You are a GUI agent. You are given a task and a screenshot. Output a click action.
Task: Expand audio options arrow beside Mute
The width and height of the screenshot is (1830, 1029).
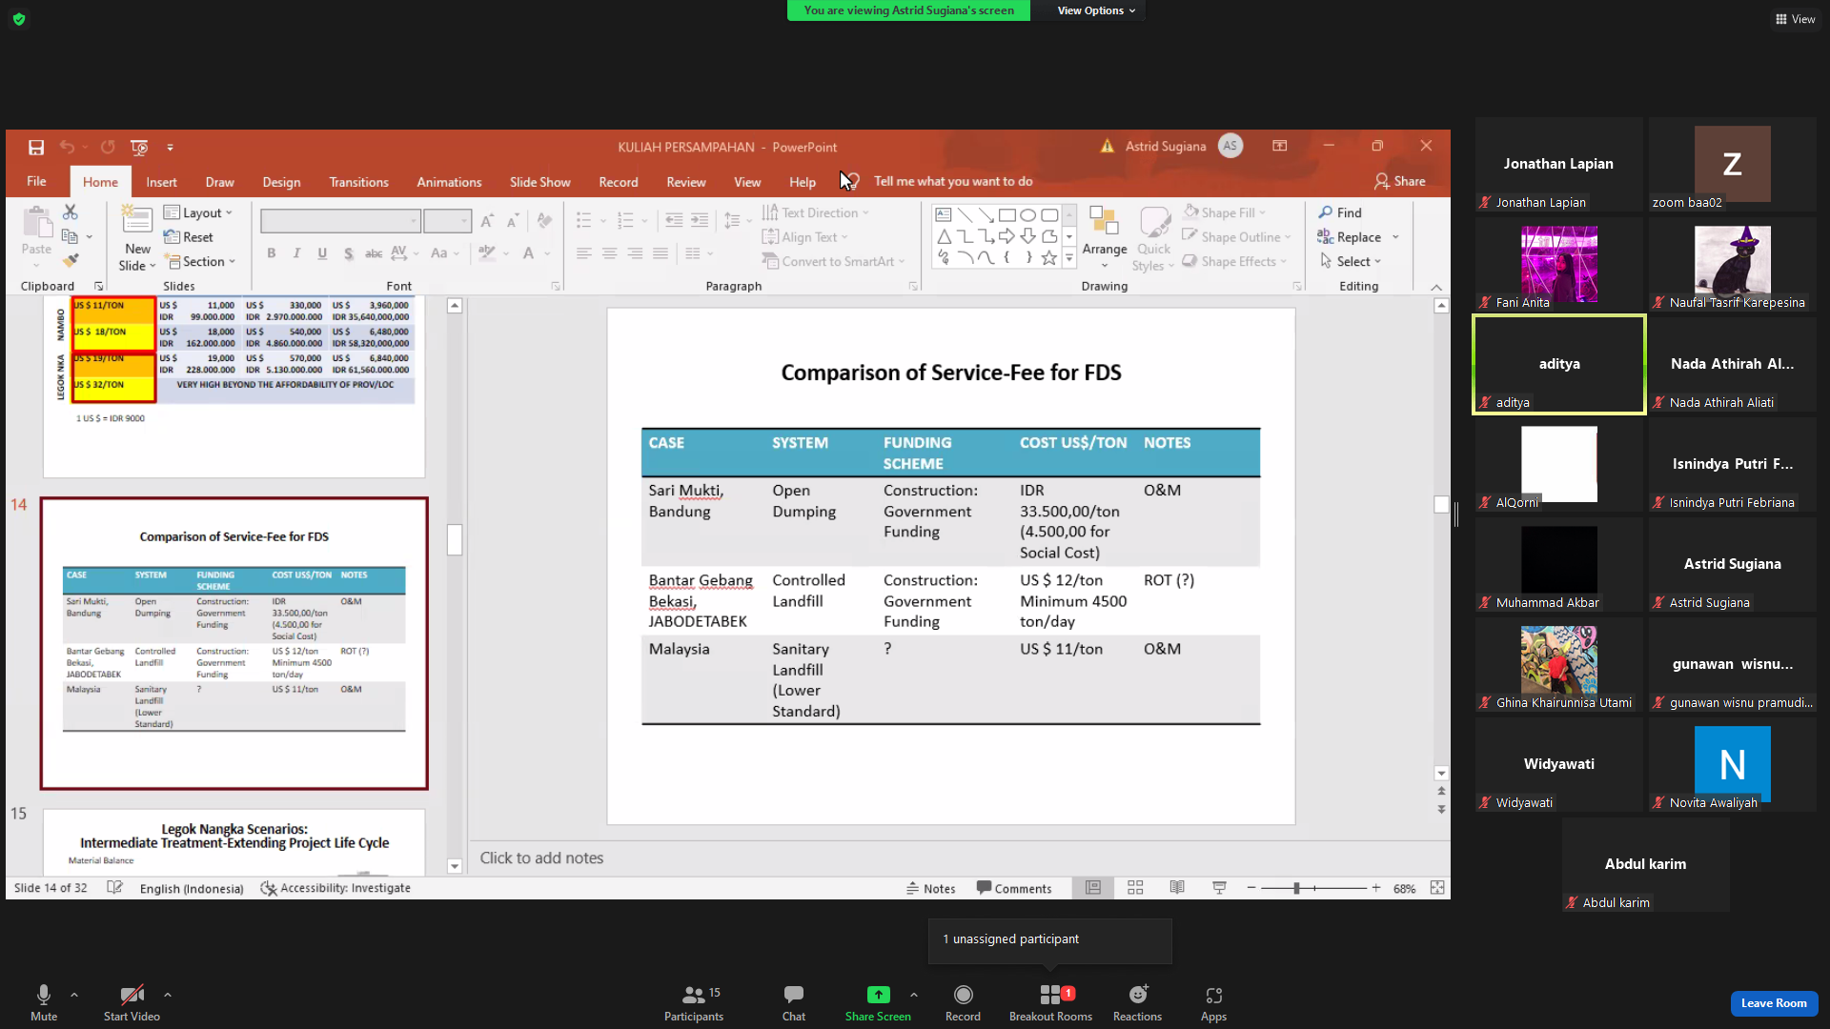[x=74, y=995]
